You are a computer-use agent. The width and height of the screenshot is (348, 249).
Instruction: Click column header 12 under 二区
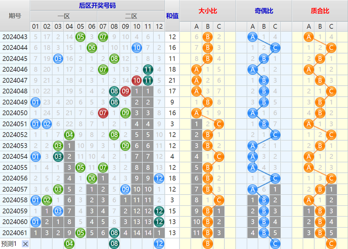[159, 26]
